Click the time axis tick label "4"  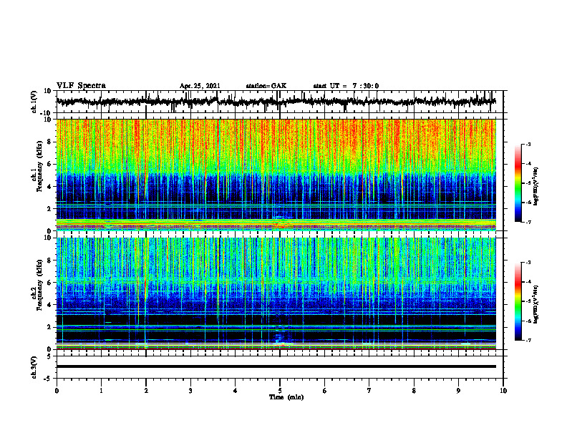pyautogui.click(x=236, y=391)
